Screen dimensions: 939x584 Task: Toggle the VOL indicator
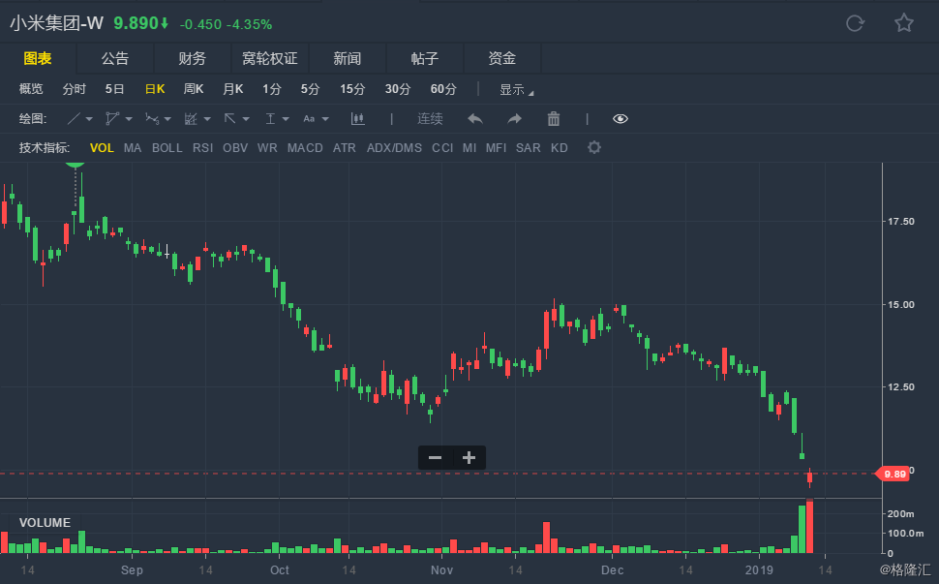[x=102, y=148]
